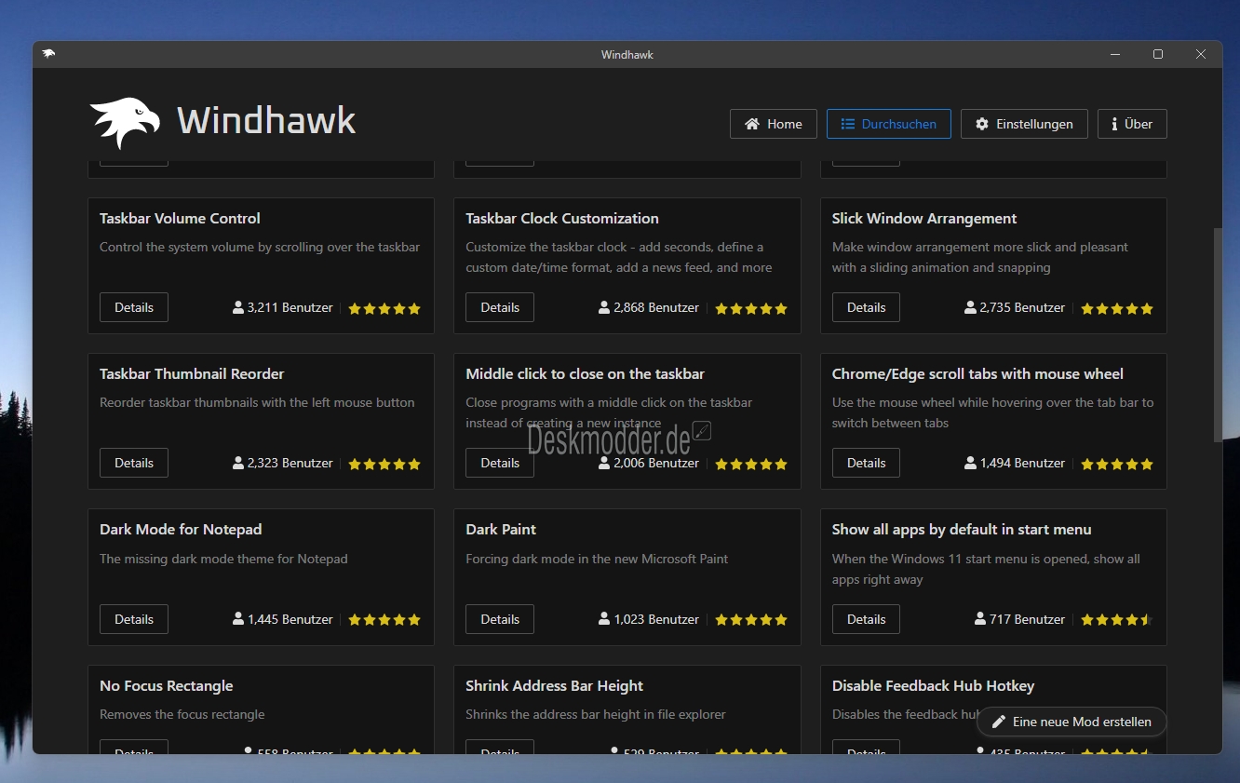Maximize the Windhawk window
Viewport: 1240px width, 783px height.
pyautogui.click(x=1158, y=54)
